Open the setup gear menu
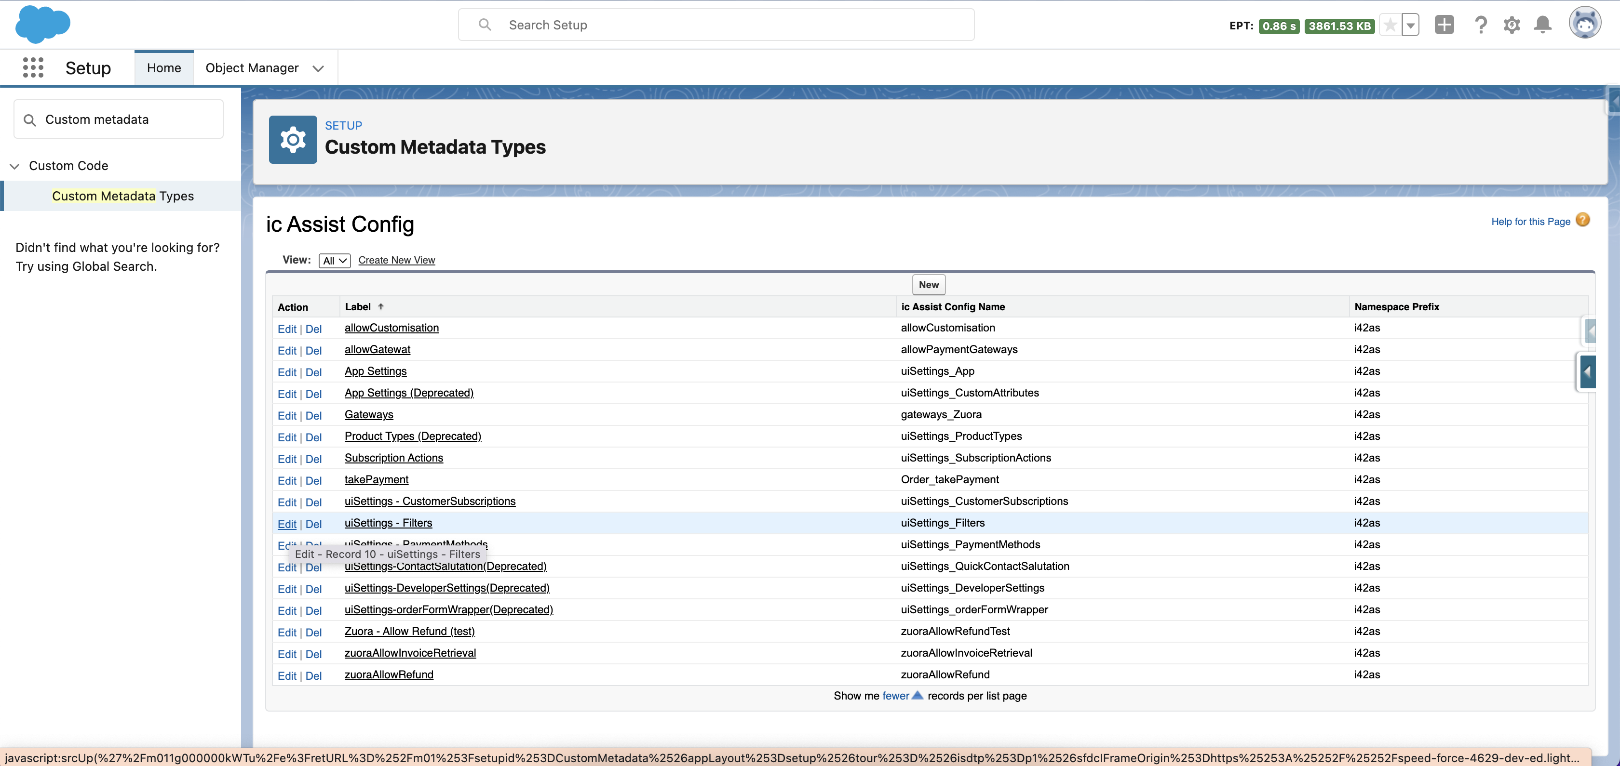The height and width of the screenshot is (766, 1620). (1512, 25)
